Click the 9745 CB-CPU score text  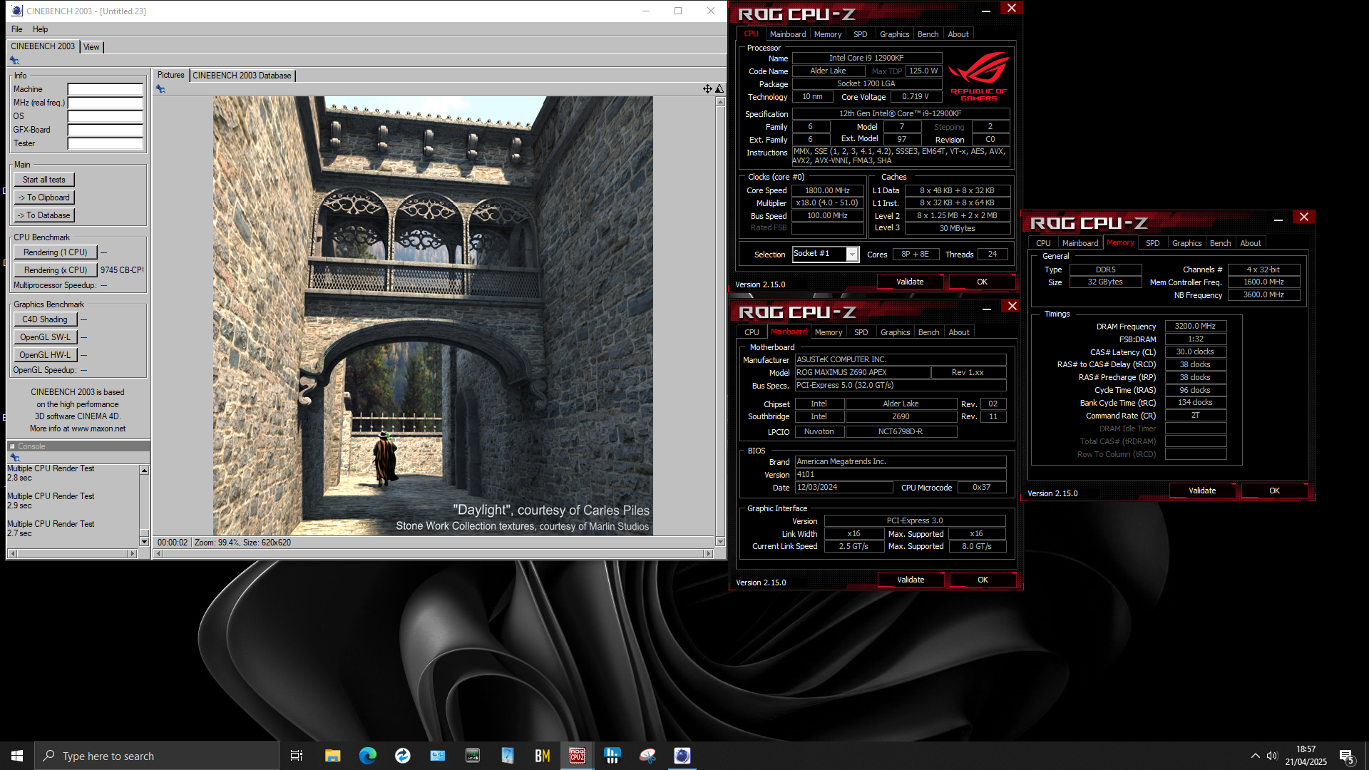pos(122,270)
